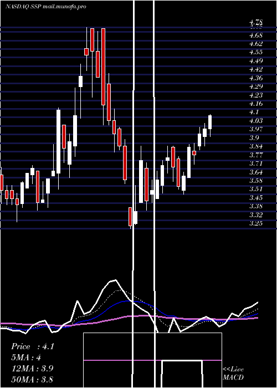Click the 3.32 price axis label

click(256, 215)
